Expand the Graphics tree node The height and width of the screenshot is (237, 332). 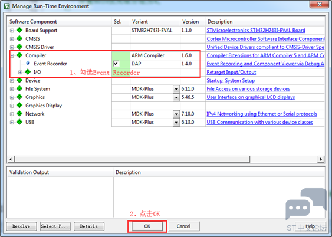12,97
